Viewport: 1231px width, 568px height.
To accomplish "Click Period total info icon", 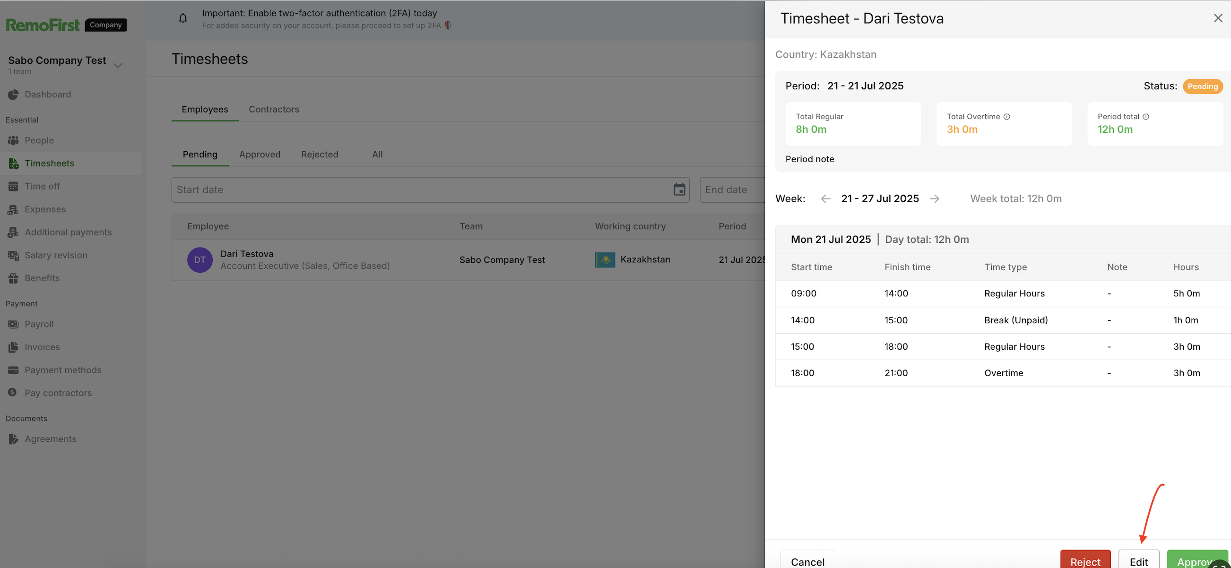I will [x=1145, y=117].
